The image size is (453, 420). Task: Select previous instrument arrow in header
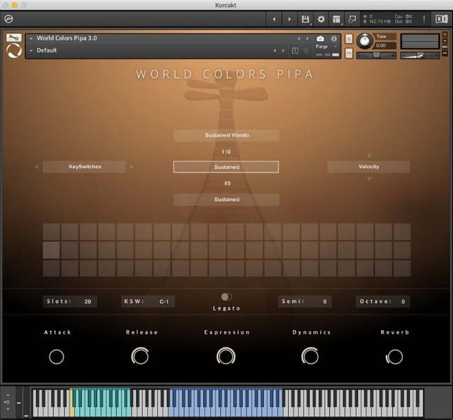[x=299, y=38]
